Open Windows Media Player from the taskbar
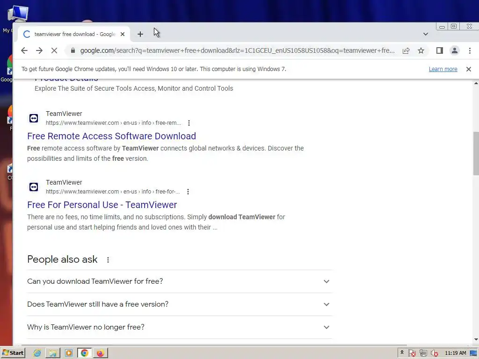Viewport: 479px width, 359px height. click(x=69, y=353)
